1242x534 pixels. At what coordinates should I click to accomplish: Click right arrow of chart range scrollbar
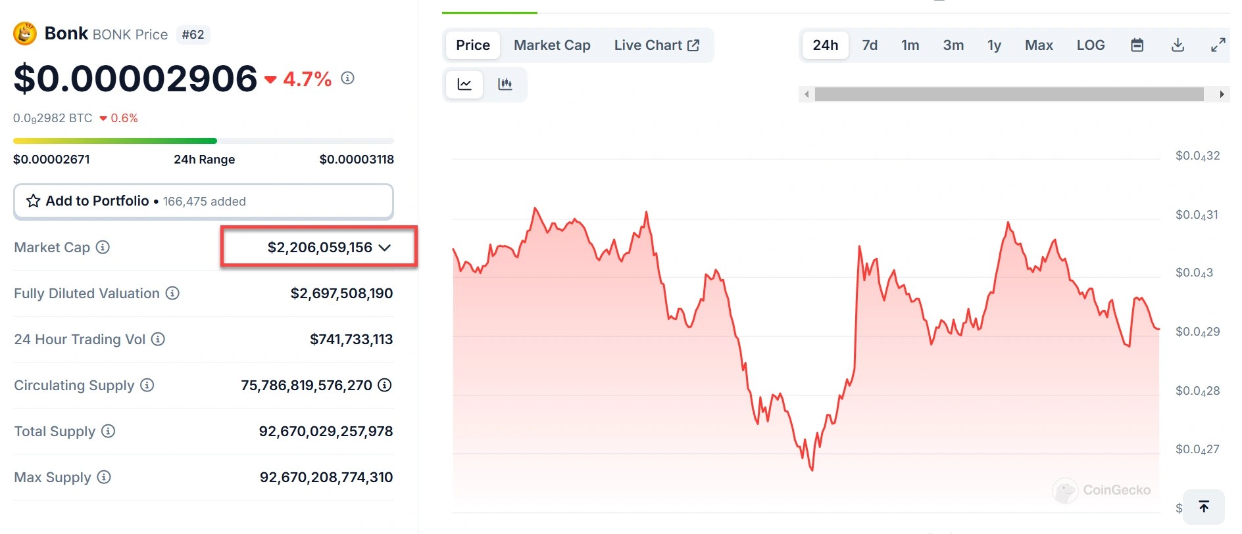coord(1222,95)
